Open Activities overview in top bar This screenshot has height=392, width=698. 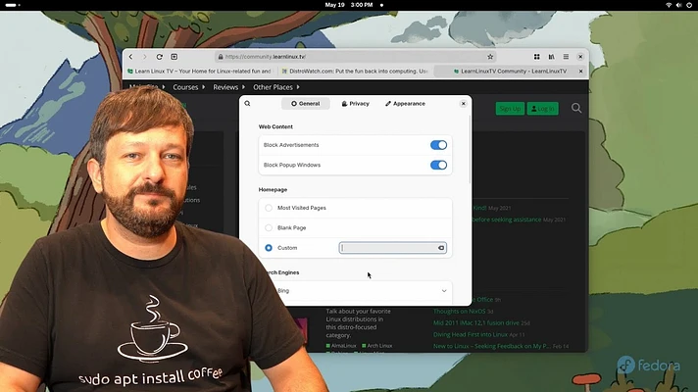[x=13, y=5]
